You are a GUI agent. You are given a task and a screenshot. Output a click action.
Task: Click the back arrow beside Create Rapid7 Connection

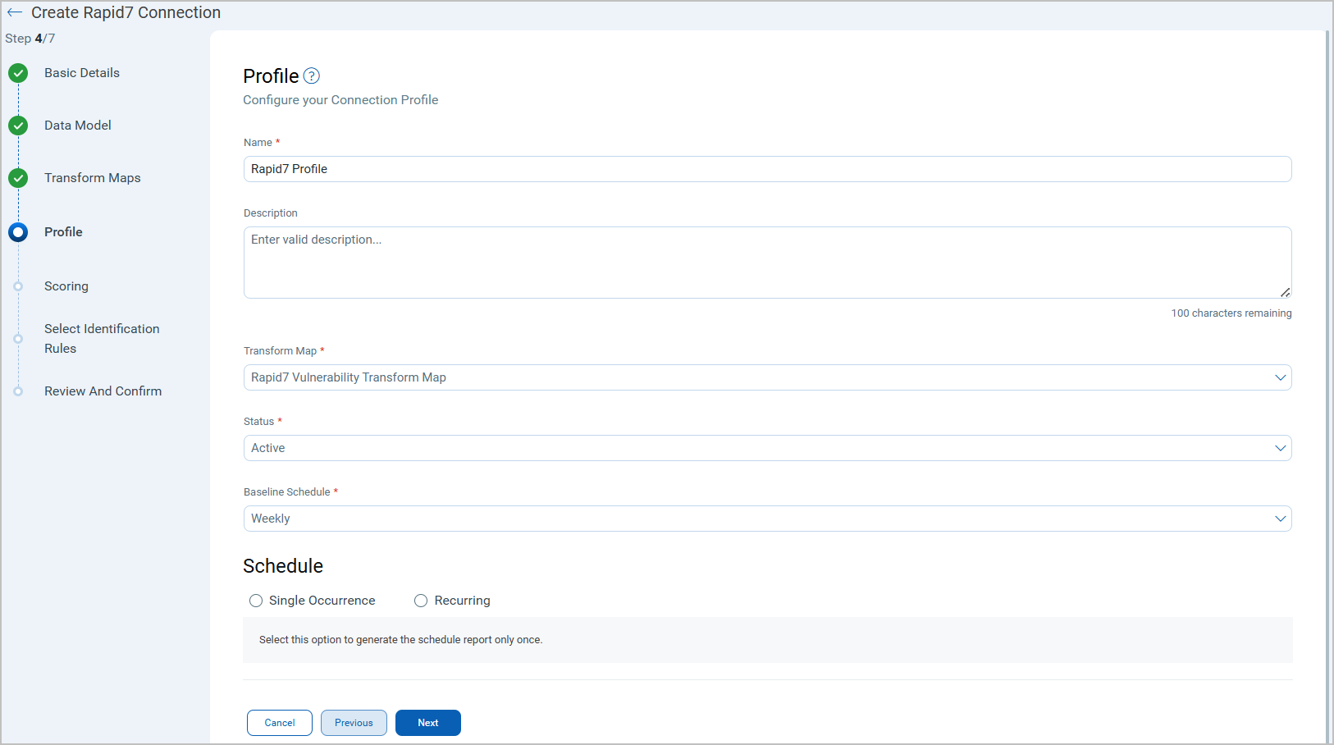point(15,12)
